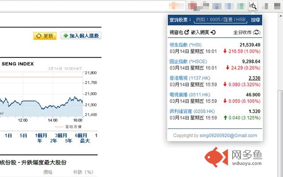
Task: Click the page scroll-up arrow
Action: tap(281, 16)
